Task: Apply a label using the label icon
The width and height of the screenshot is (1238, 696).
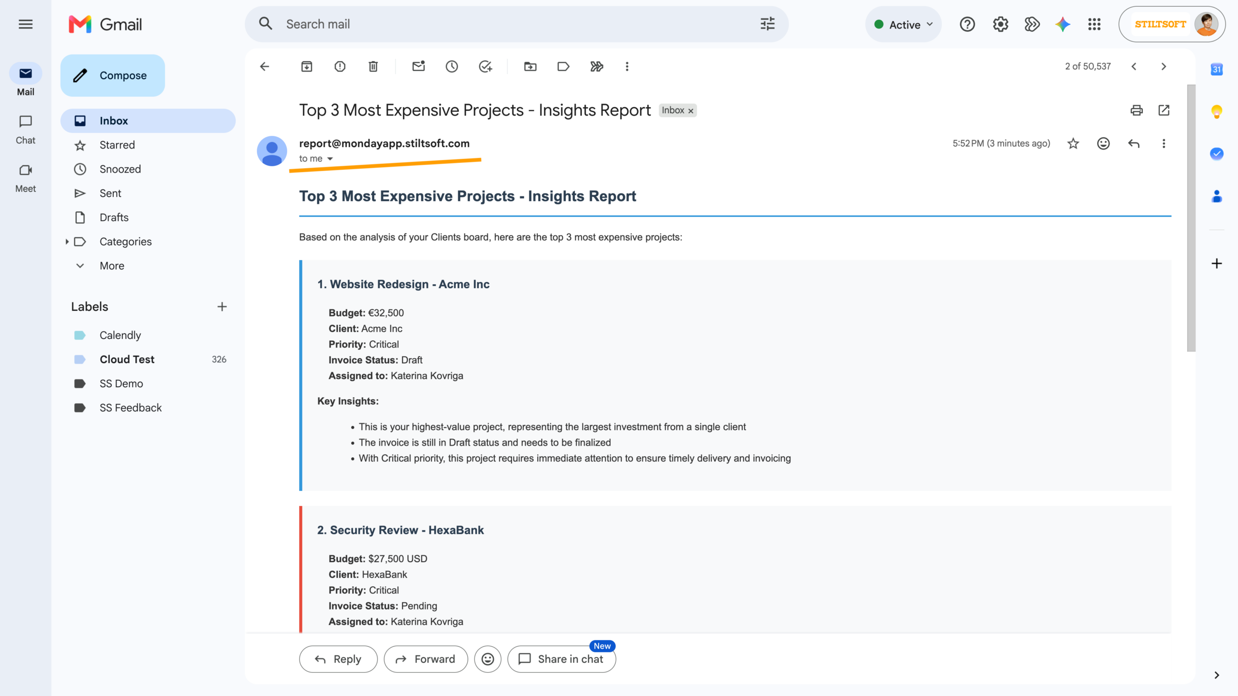Action: [563, 67]
